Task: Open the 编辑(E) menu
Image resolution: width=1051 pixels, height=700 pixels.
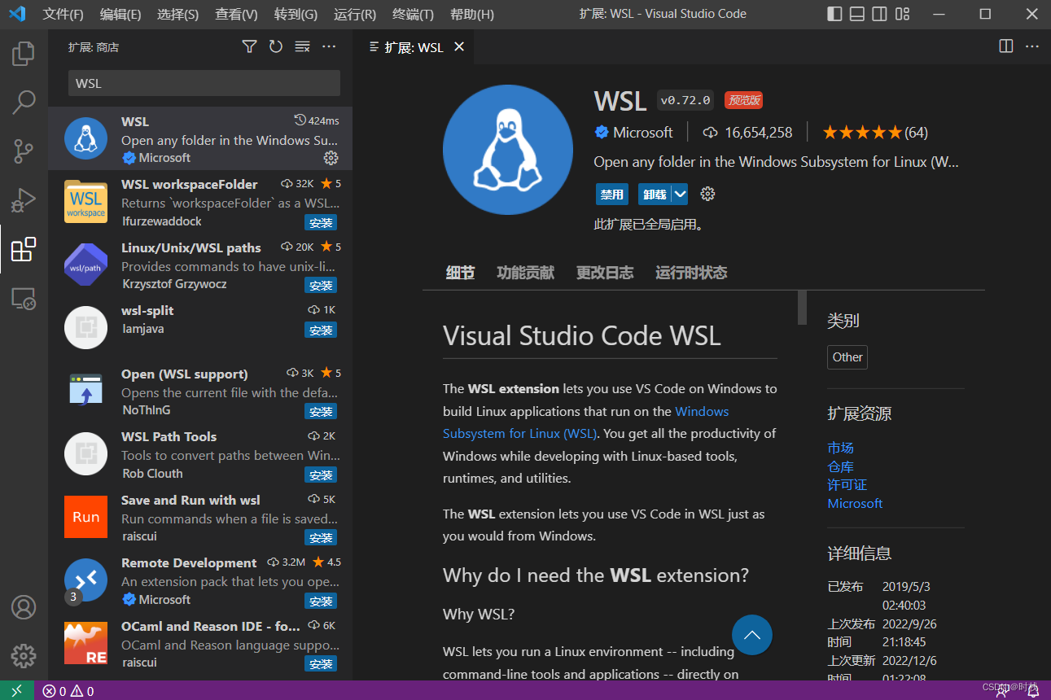Action: 120,14
